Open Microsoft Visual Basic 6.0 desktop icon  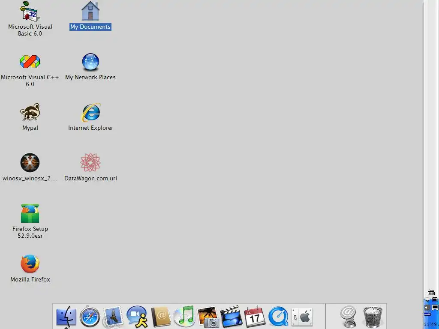point(30,11)
